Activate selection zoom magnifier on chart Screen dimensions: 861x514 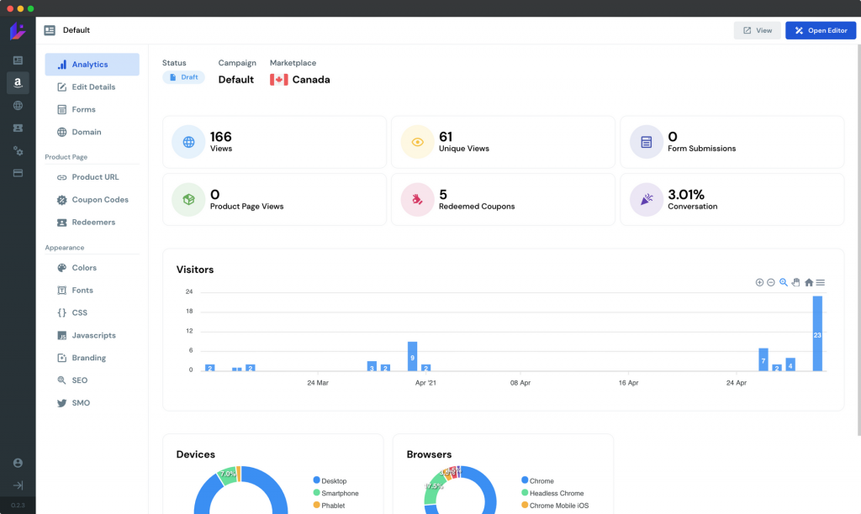tap(784, 282)
